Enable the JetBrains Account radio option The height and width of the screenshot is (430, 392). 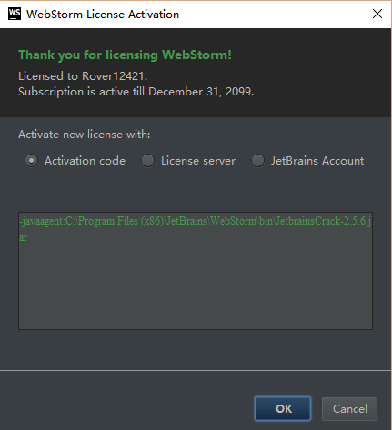click(257, 161)
